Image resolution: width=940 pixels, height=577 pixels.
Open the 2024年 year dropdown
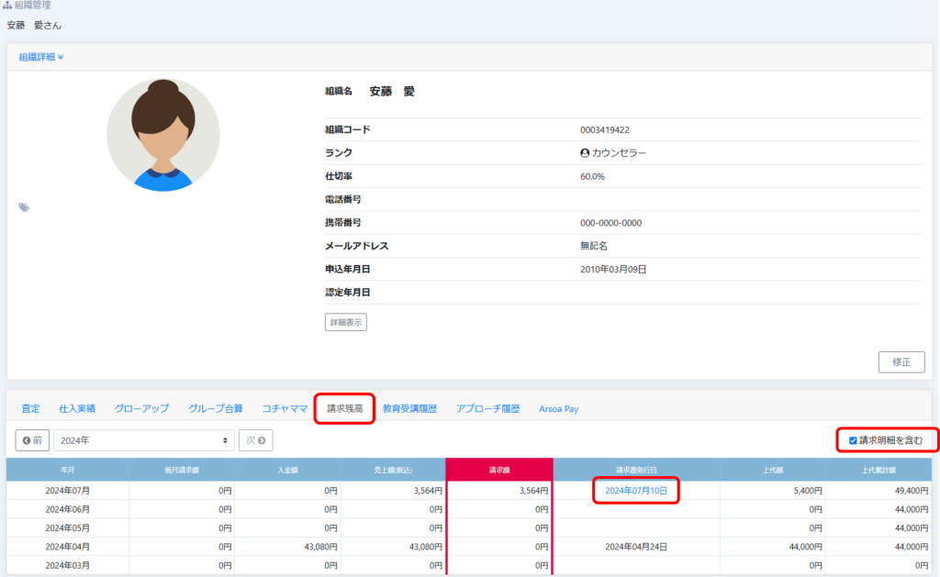[x=144, y=440]
